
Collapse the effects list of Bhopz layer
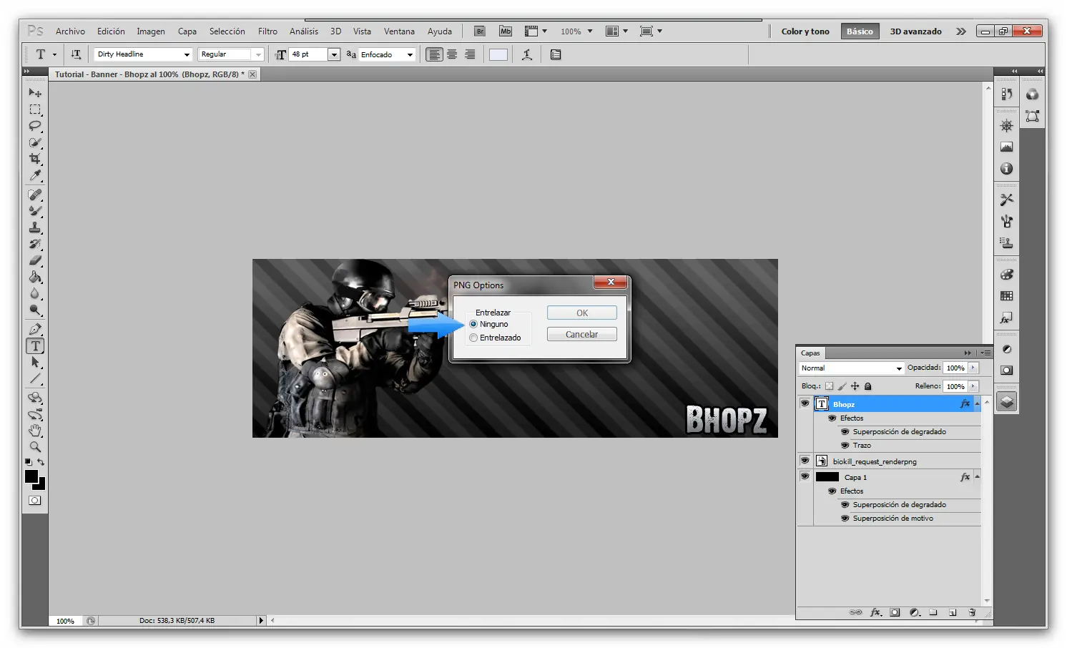[x=977, y=404]
